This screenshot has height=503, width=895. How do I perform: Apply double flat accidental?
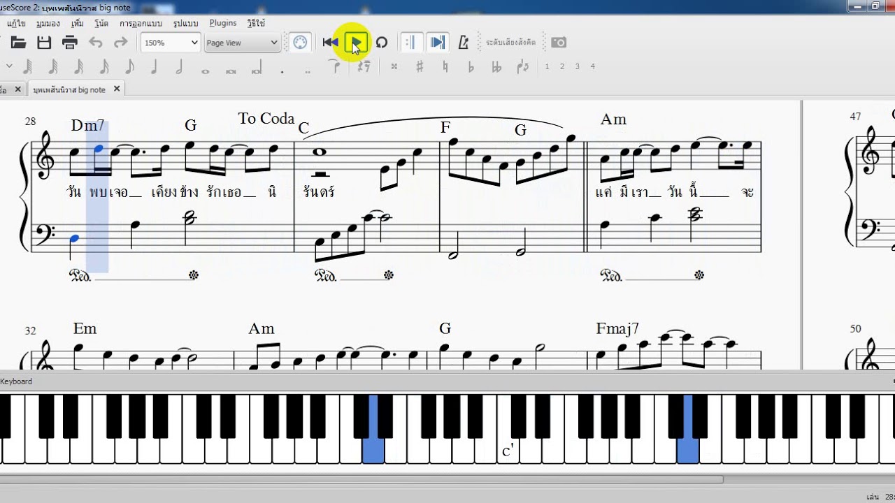click(496, 66)
